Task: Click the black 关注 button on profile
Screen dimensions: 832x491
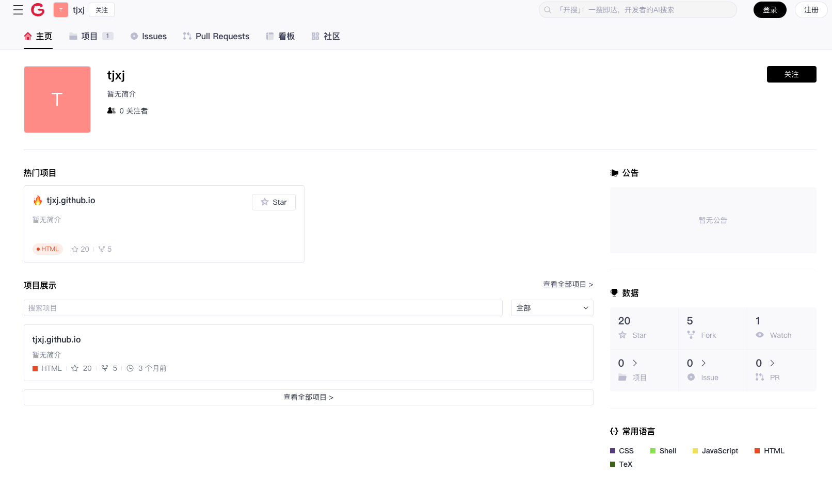Action: point(791,74)
